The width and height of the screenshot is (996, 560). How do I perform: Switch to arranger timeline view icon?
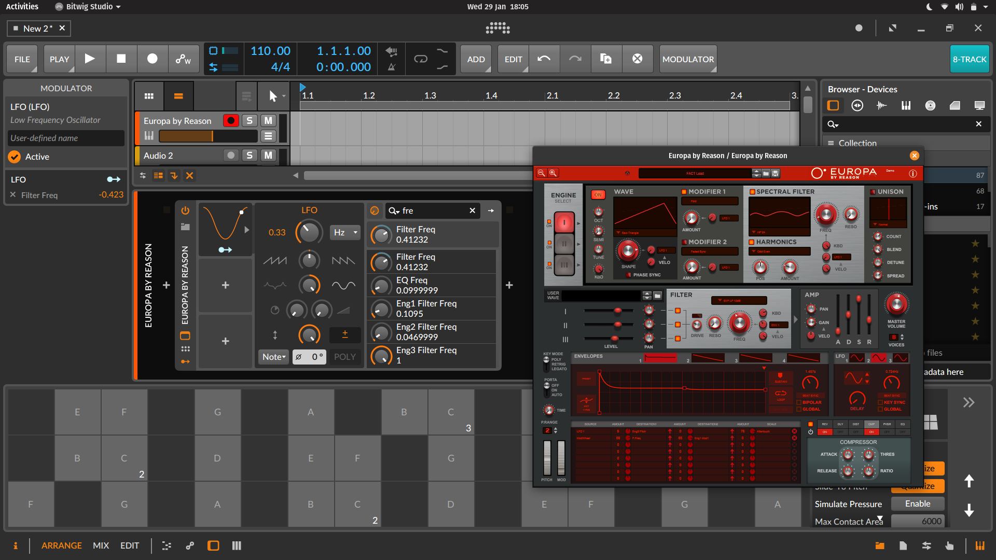[x=178, y=96]
